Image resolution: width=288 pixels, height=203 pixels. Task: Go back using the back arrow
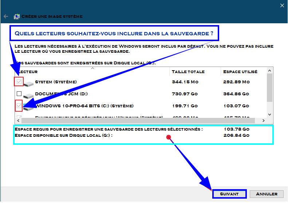point(6,16)
